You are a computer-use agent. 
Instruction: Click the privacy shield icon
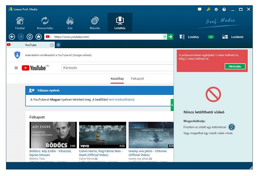tap(17, 55)
